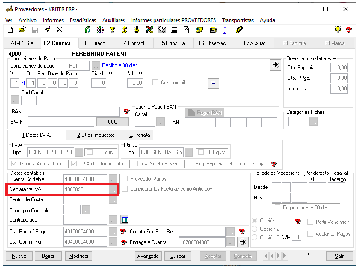Image resolution: width=358 pixels, height=267 pixels.
Task: Click the red help icon beside IBAN field
Action: (x=127, y=112)
